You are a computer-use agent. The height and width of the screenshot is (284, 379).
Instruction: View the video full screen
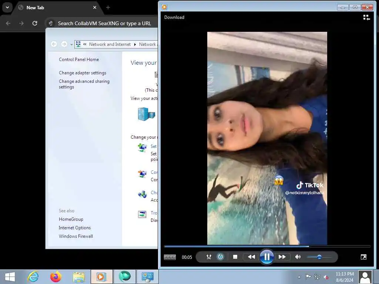pos(363,257)
